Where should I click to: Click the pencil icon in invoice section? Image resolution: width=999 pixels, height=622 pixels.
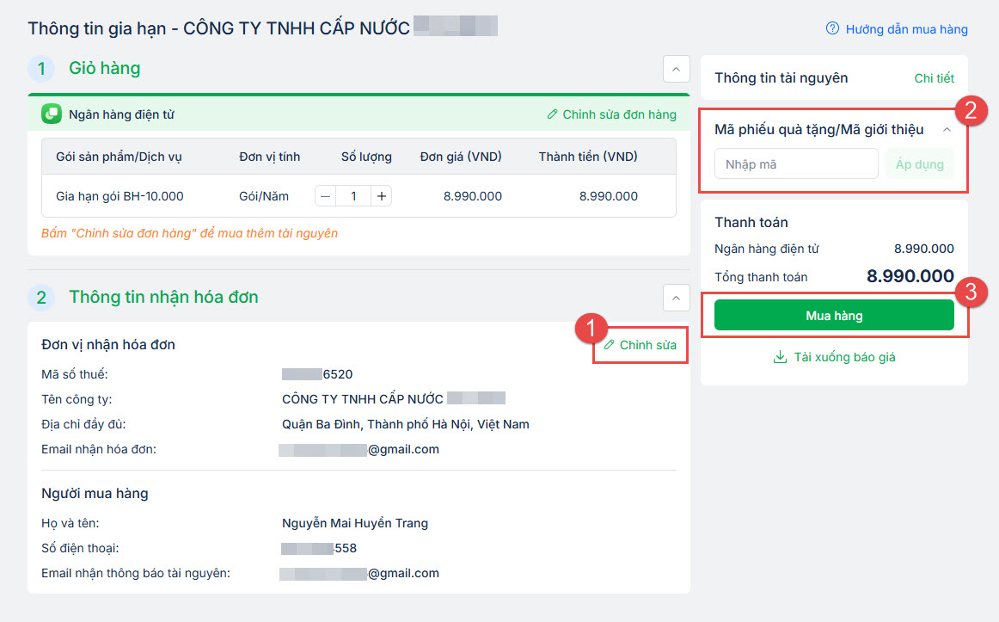click(x=610, y=345)
